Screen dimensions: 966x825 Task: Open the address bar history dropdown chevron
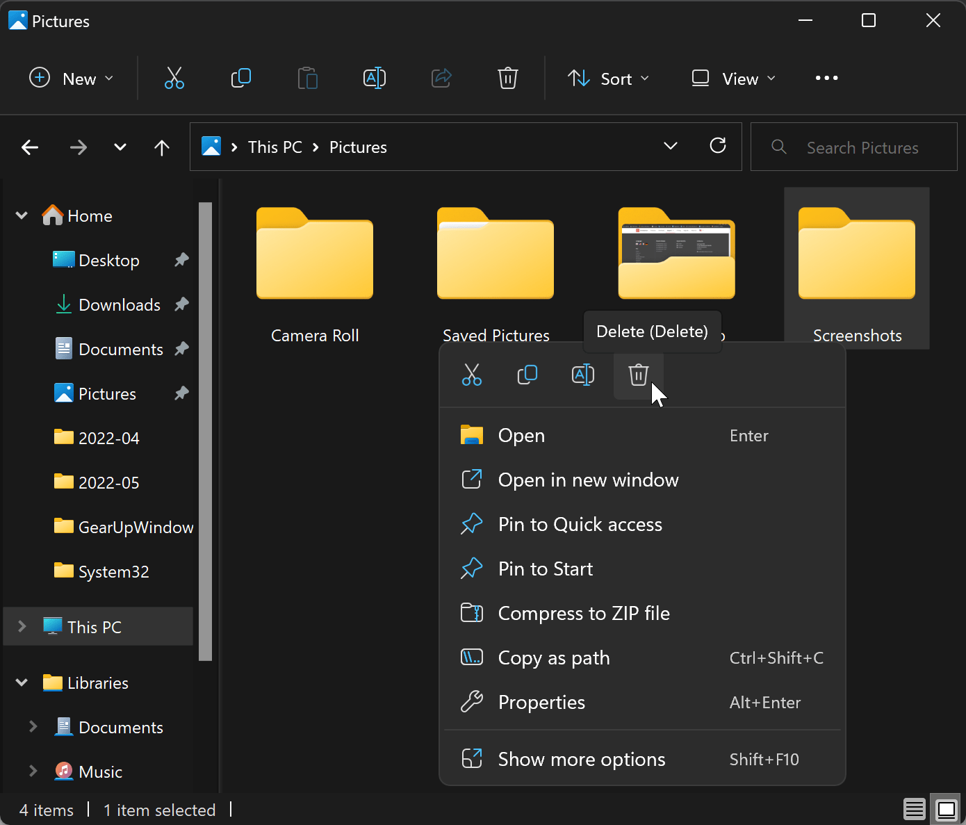click(670, 147)
